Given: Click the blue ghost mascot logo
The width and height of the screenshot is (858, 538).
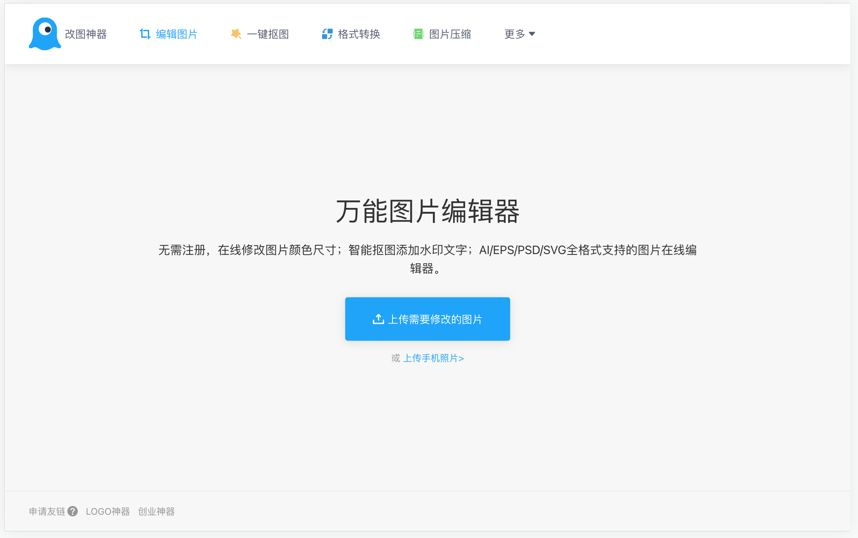Looking at the screenshot, I should pos(44,34).
